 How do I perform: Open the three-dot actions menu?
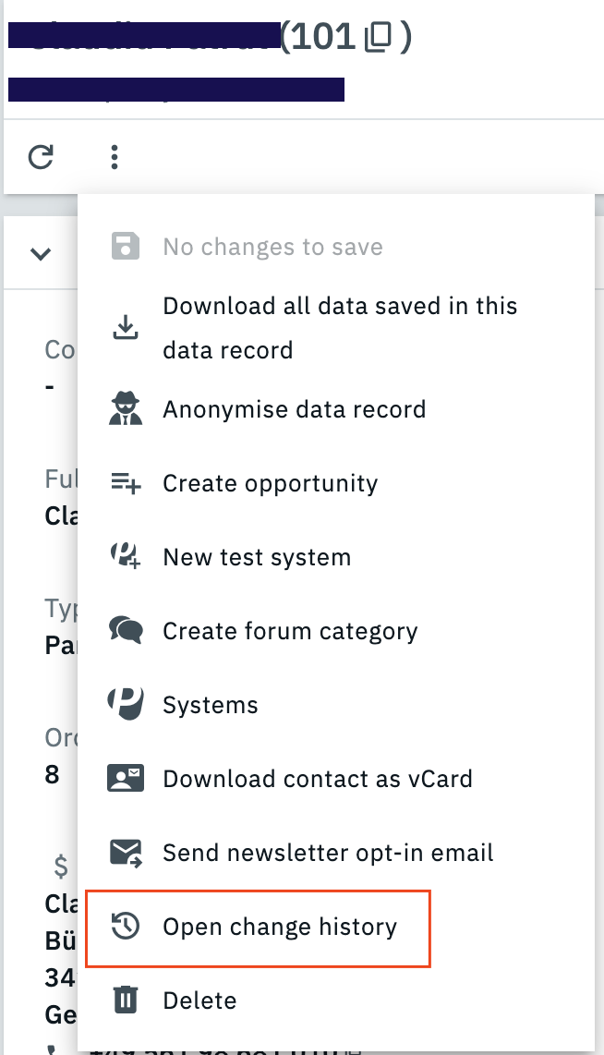[114, 157]
